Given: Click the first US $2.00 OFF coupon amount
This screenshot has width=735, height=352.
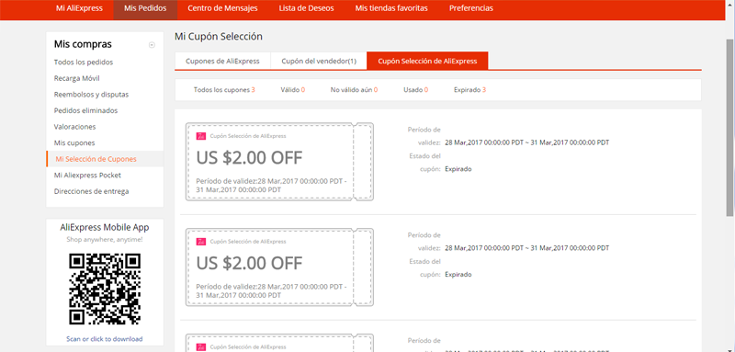Looking at the screenshot, I should point(249,158).
